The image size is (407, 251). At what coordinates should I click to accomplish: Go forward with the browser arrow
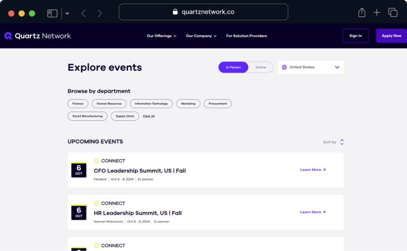[100, 13]
